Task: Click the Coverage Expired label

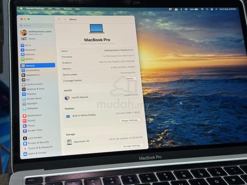Action: (73, 81)
